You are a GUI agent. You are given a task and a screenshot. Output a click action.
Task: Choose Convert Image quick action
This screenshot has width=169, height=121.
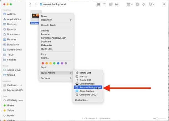tap(87, 84)
